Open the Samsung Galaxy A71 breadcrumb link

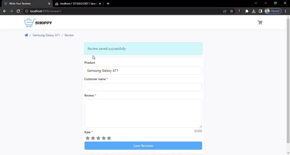point(46,35)
